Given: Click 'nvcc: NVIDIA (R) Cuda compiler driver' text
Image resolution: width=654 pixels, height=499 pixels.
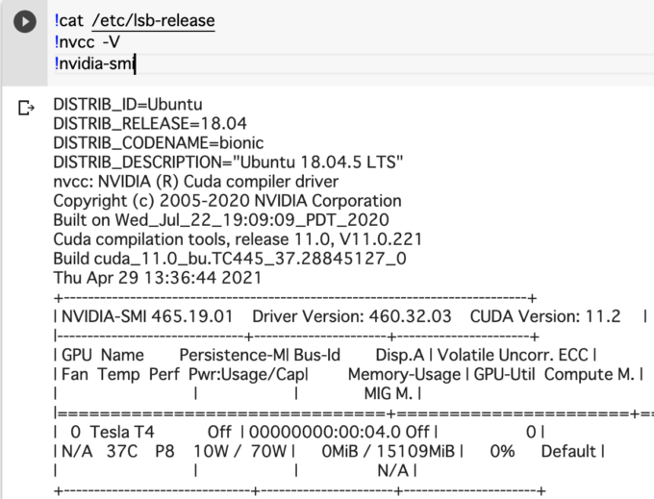Looking at the screenshot, I should [195, 181].
